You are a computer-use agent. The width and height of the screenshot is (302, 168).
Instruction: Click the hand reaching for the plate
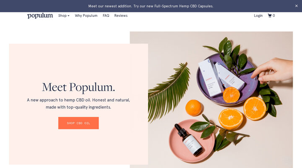coord(273,71)
